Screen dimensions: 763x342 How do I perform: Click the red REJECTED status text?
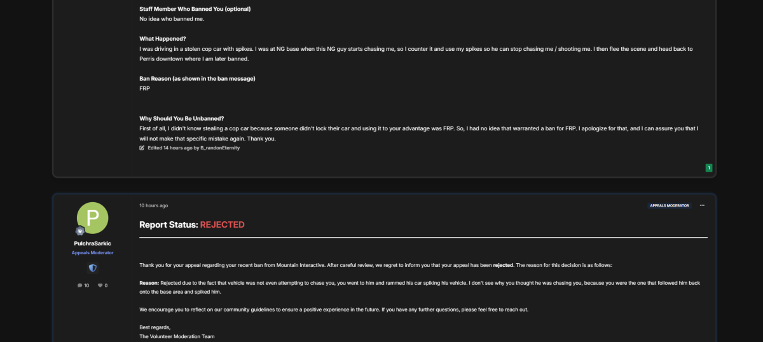[x=222, y=224]
